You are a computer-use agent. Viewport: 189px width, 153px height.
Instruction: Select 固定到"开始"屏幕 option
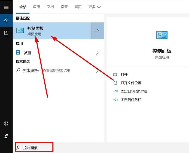click(134, 91)
